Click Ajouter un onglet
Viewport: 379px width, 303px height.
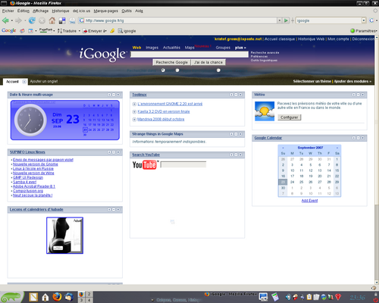[44, 81]
